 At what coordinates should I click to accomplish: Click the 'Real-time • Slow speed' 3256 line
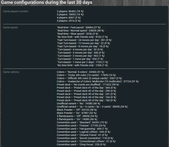point(77,34)
